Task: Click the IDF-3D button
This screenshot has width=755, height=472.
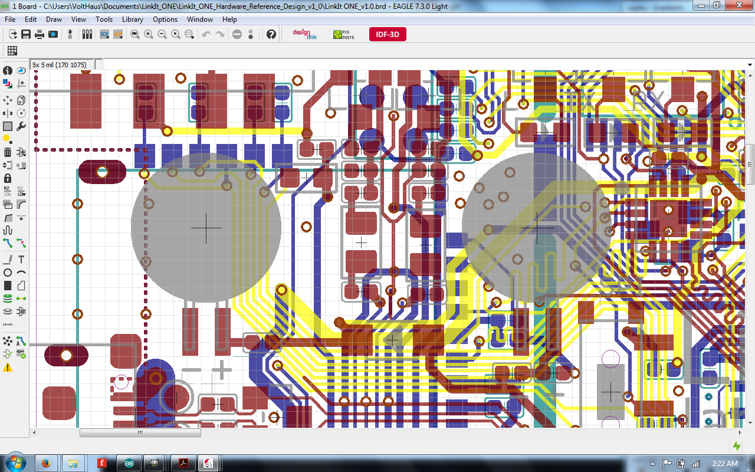Action: 388,35
